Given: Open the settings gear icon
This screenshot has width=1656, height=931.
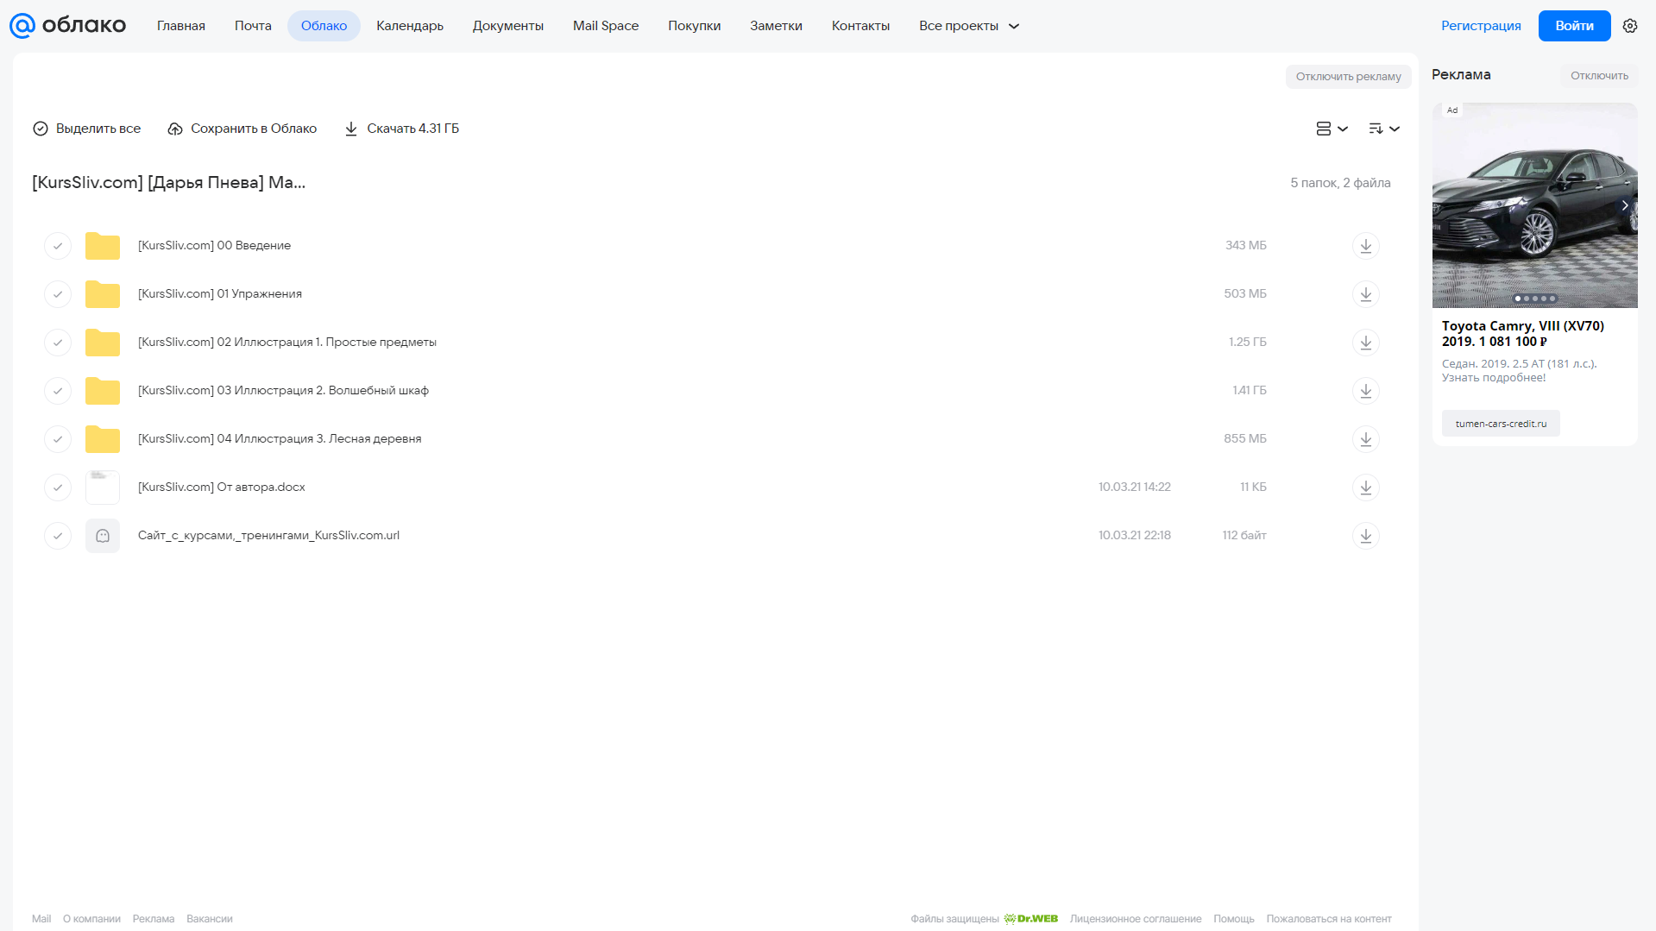Looking at the screenshot, I should coord(1629,26).
